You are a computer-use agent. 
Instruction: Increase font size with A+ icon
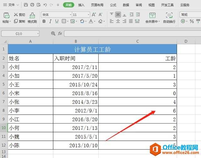[94, 14]
